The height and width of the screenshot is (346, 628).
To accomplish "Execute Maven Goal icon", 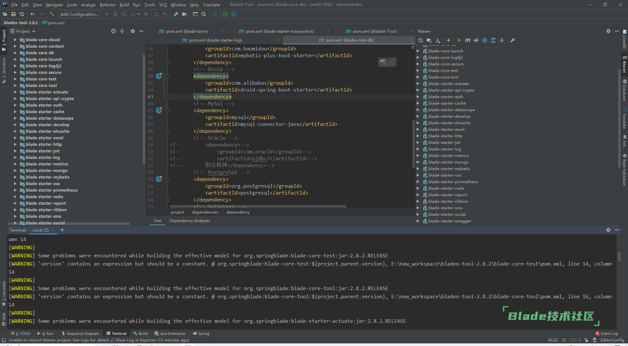I will click(468, 40).
